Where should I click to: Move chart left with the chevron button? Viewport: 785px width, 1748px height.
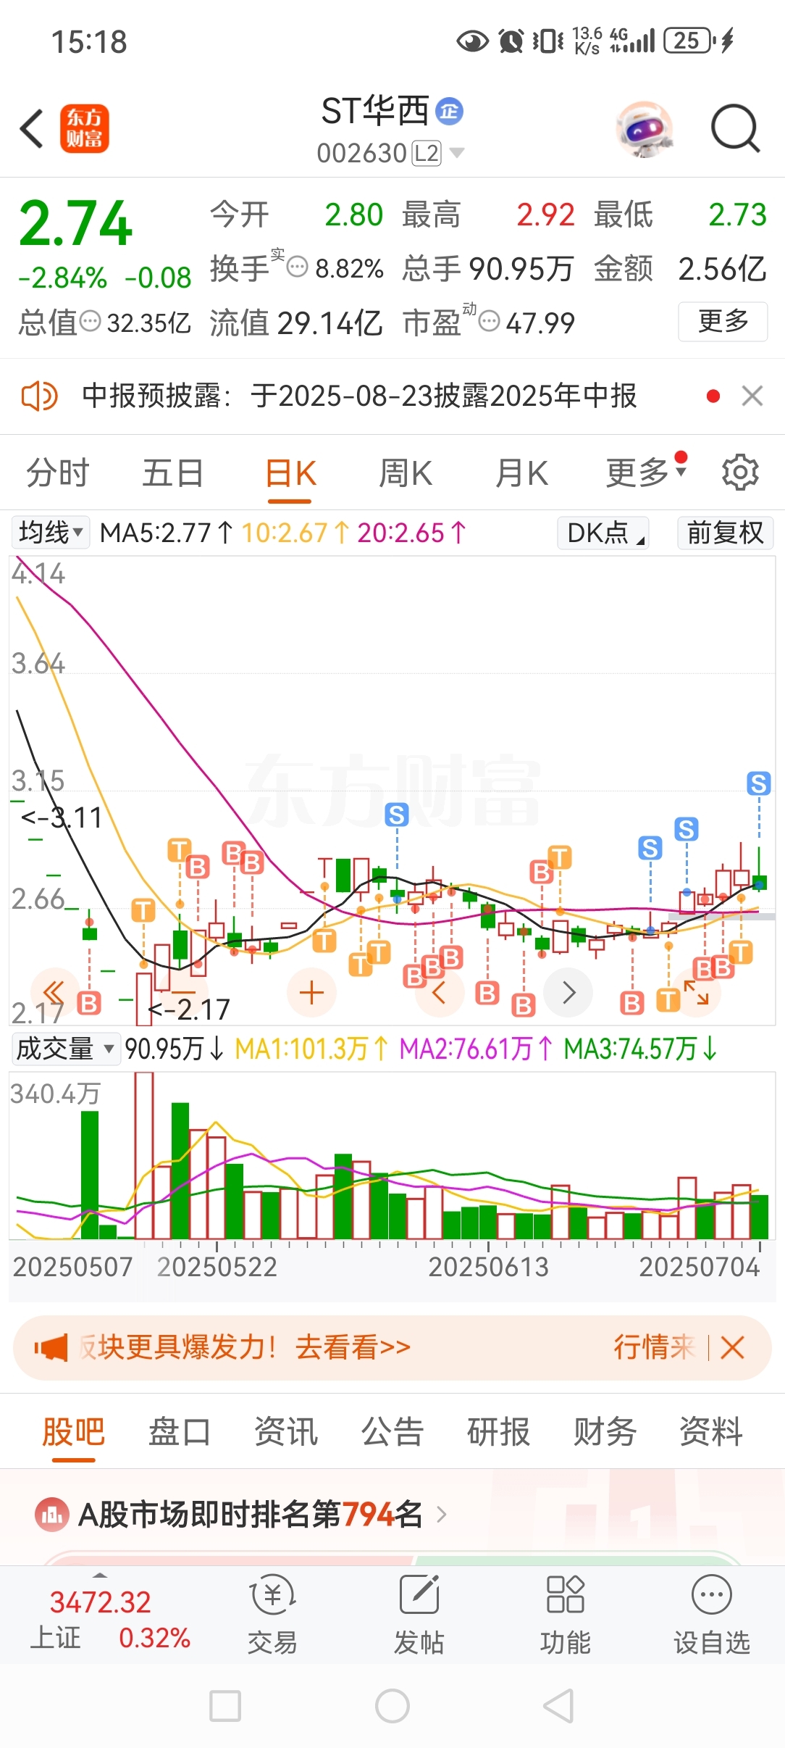pos(439,992)
